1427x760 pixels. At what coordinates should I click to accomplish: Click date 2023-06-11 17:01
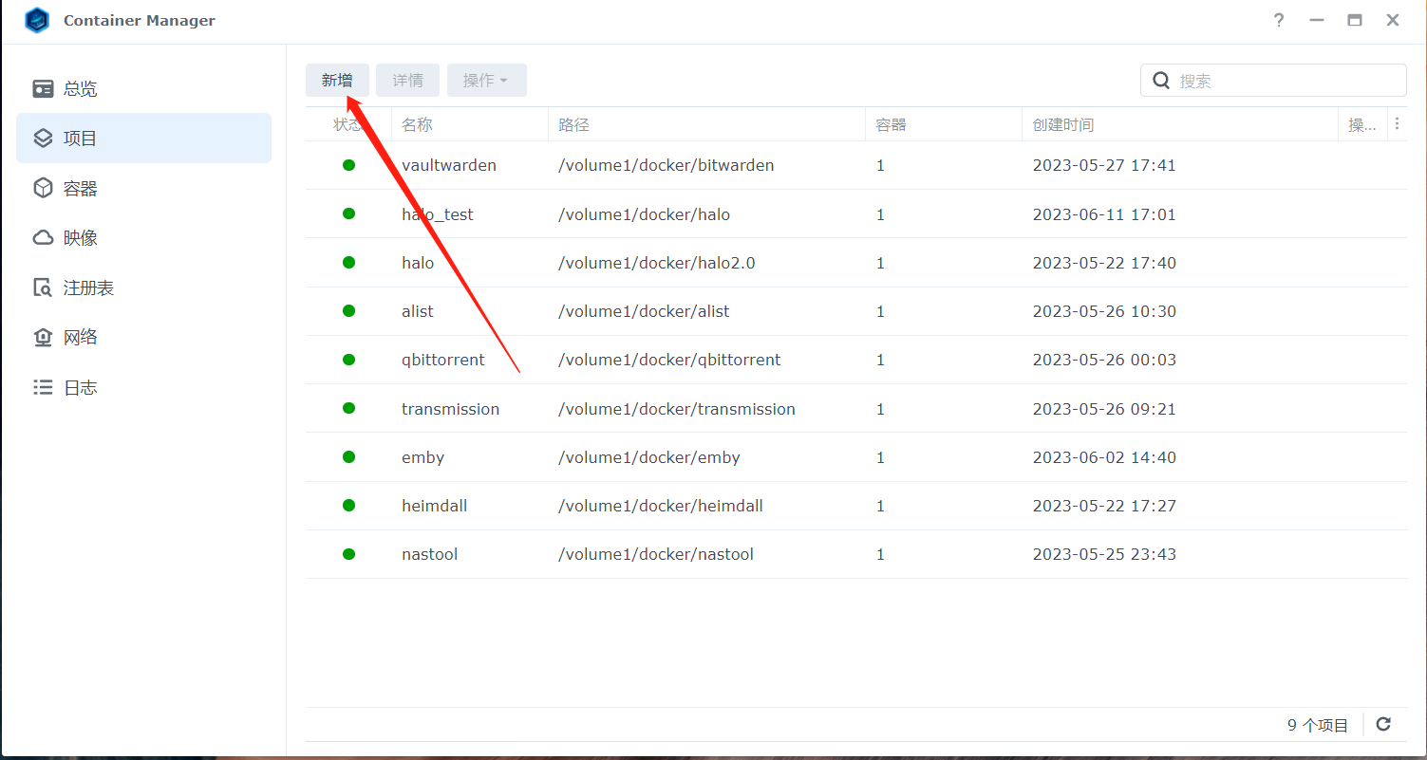click(x=1104, y=214)
